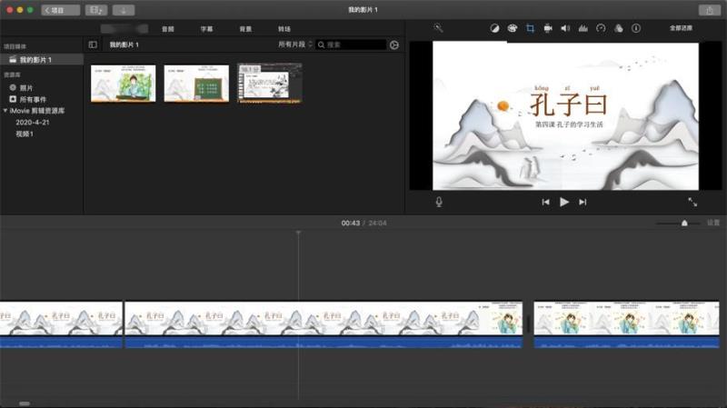Open the speed adjustment tool
The height and width of the screenshot is (408, 727).
pos(601,29)
